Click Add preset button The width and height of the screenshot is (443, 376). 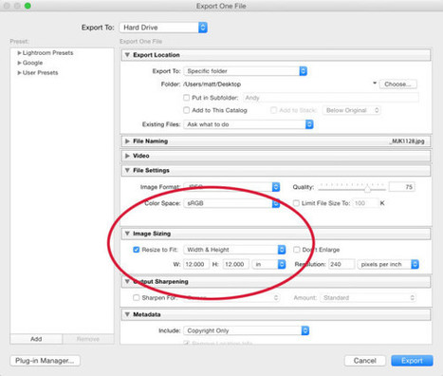tap(36, 339)
